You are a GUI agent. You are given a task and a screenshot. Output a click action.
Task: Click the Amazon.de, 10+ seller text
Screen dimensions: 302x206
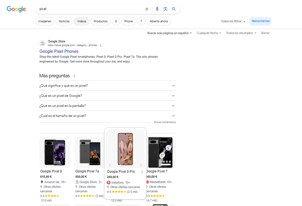55,182
